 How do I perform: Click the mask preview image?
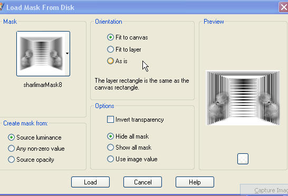click(243, 98)
